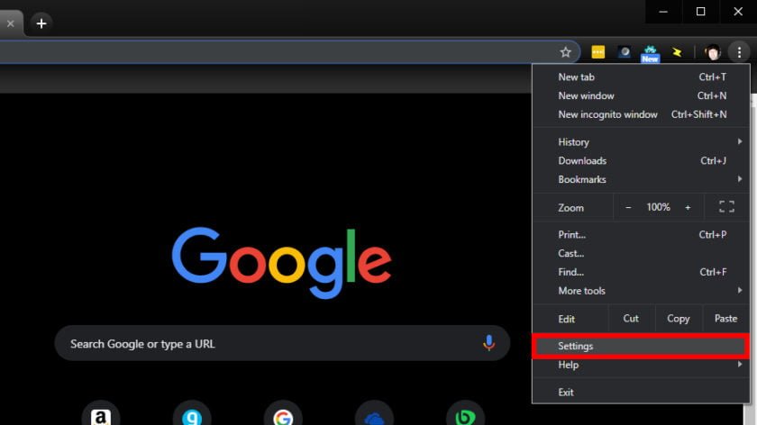This screenshot has width=757, height=425.
Task: Start voice search with microphone icon
Action: (488, 343)
